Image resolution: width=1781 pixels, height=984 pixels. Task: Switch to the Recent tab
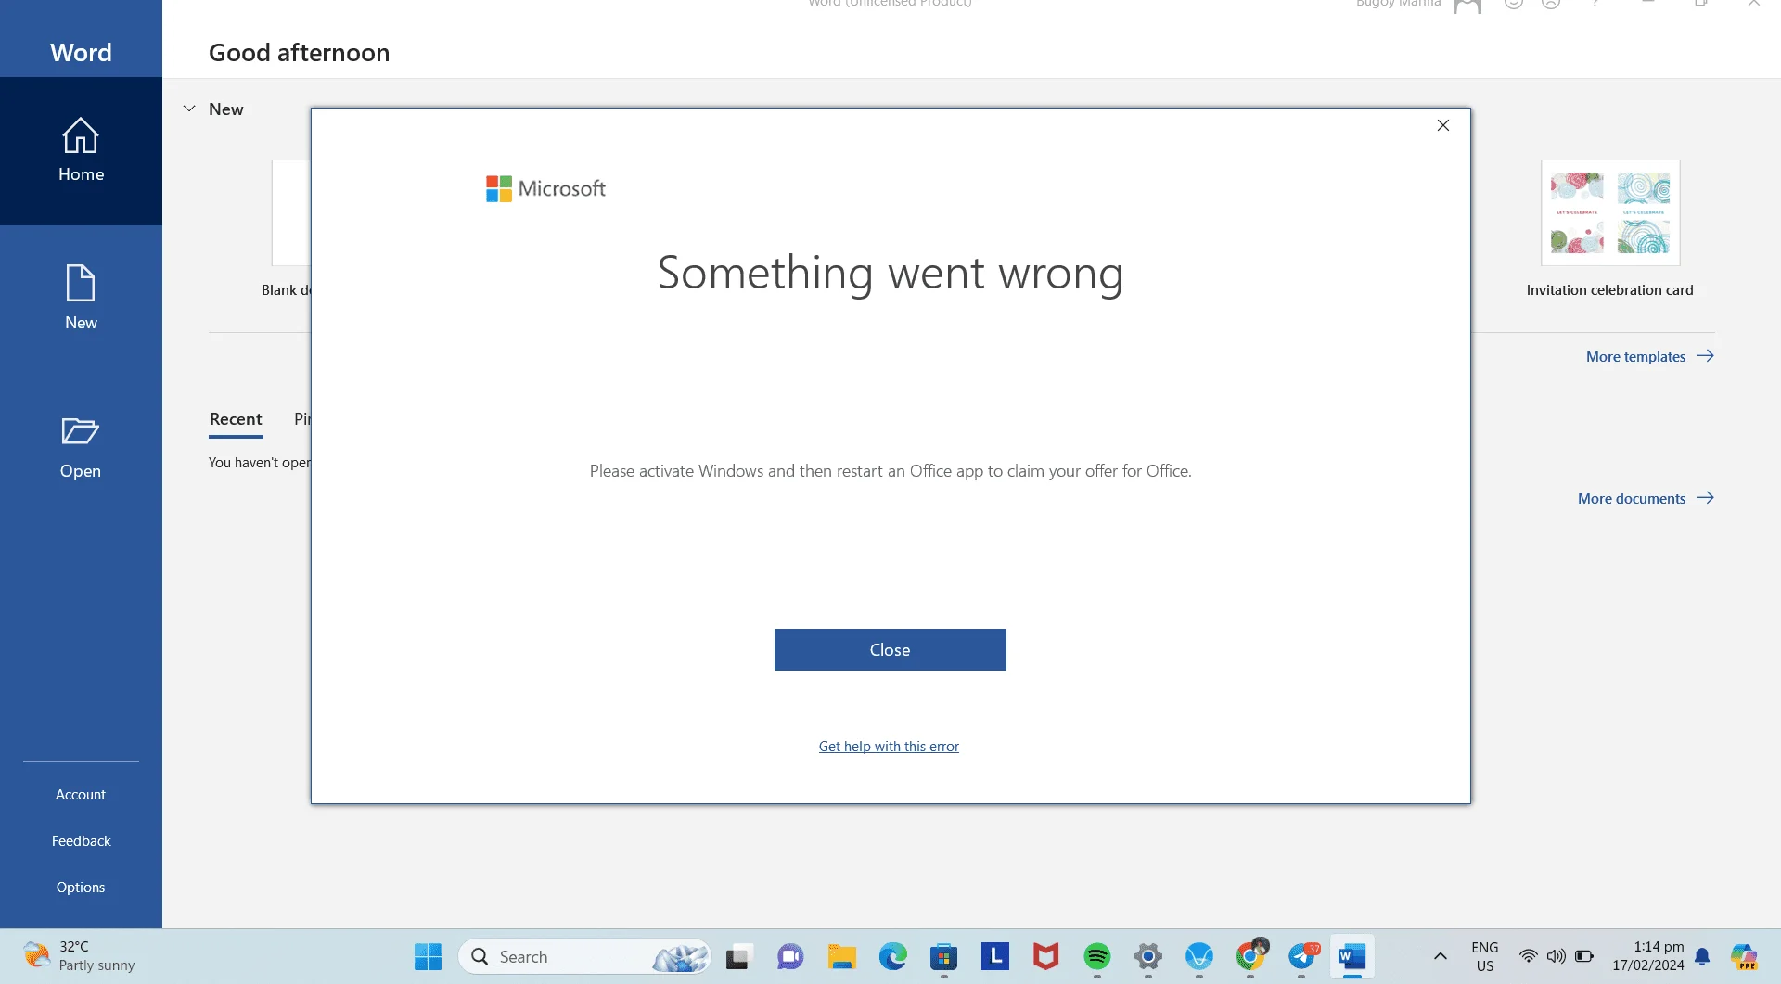click(x=236, y=419)
